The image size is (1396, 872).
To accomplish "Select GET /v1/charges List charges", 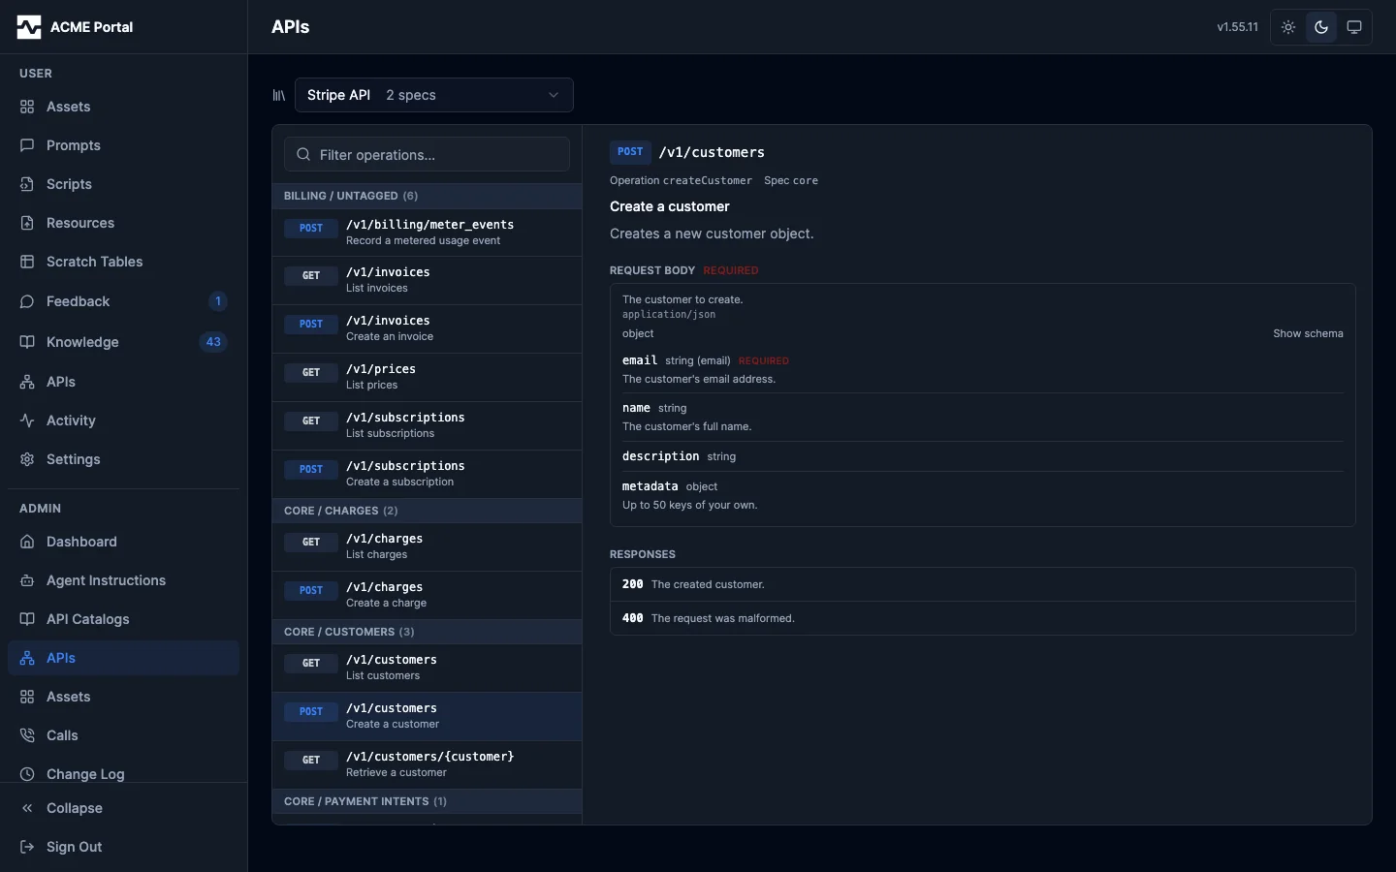I will [x=428, y=547].
